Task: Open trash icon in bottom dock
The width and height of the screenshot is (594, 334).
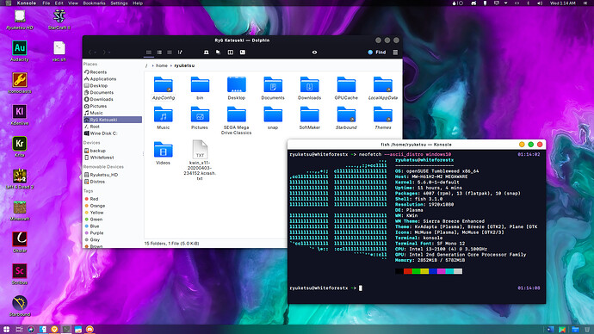Action: pos(587,330)
